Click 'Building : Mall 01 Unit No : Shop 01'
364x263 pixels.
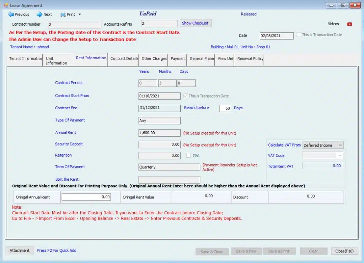241,47
